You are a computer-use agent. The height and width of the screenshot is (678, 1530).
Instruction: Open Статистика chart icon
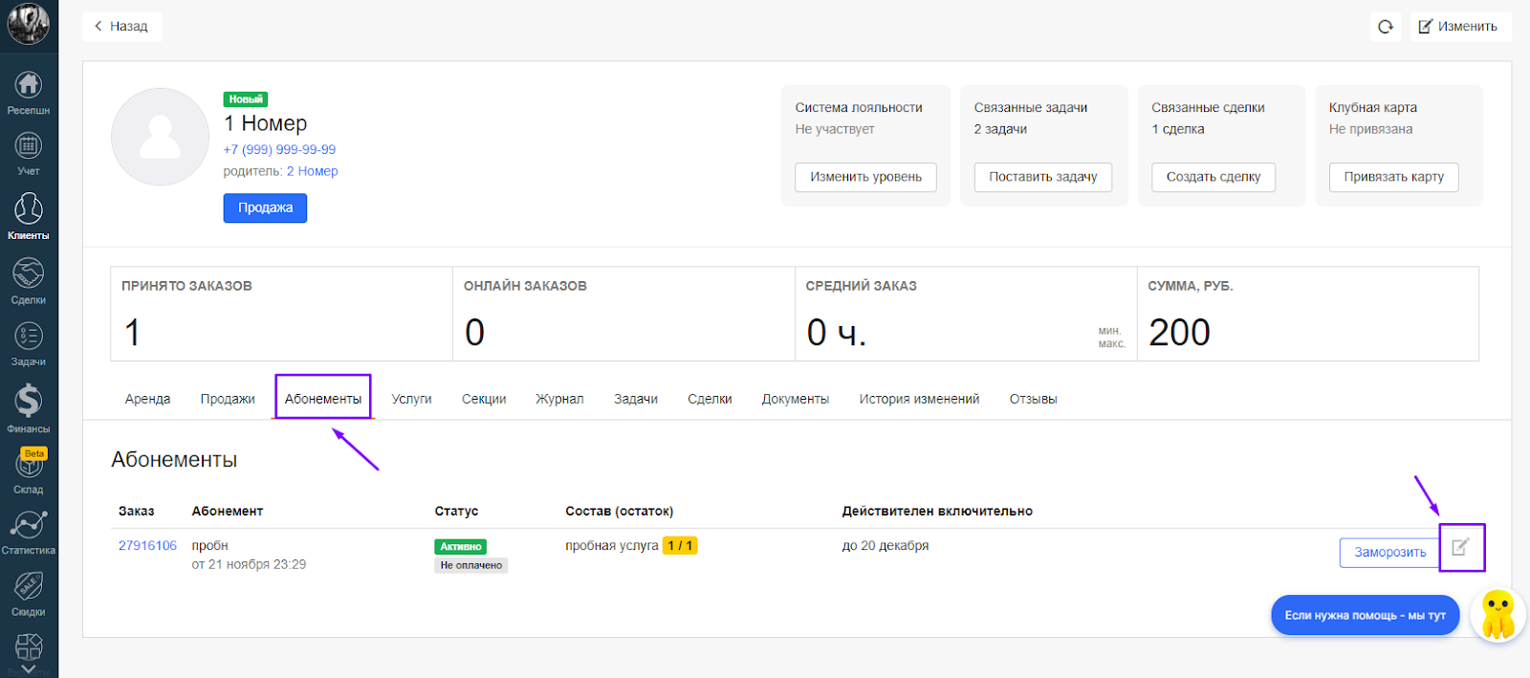29,532
